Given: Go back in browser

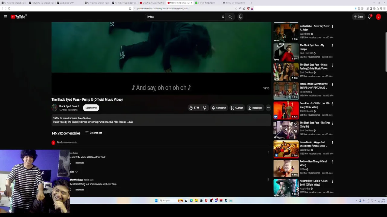Looking at the screenshot, I should coord(2,8).
